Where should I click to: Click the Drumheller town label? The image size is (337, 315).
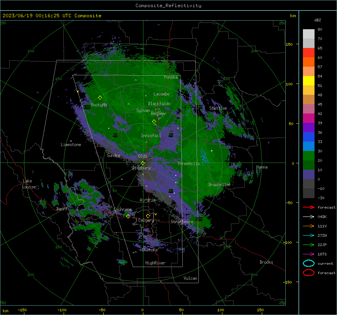click(219, 185)
